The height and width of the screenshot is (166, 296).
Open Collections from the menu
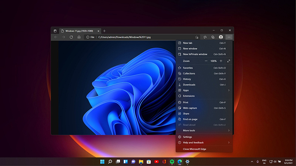coord(204,73)
